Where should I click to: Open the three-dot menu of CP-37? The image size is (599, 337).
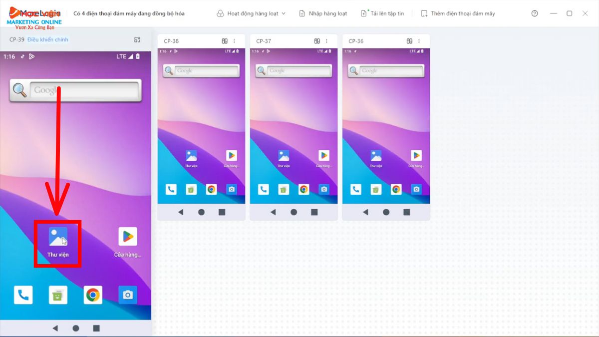[327, 41]
